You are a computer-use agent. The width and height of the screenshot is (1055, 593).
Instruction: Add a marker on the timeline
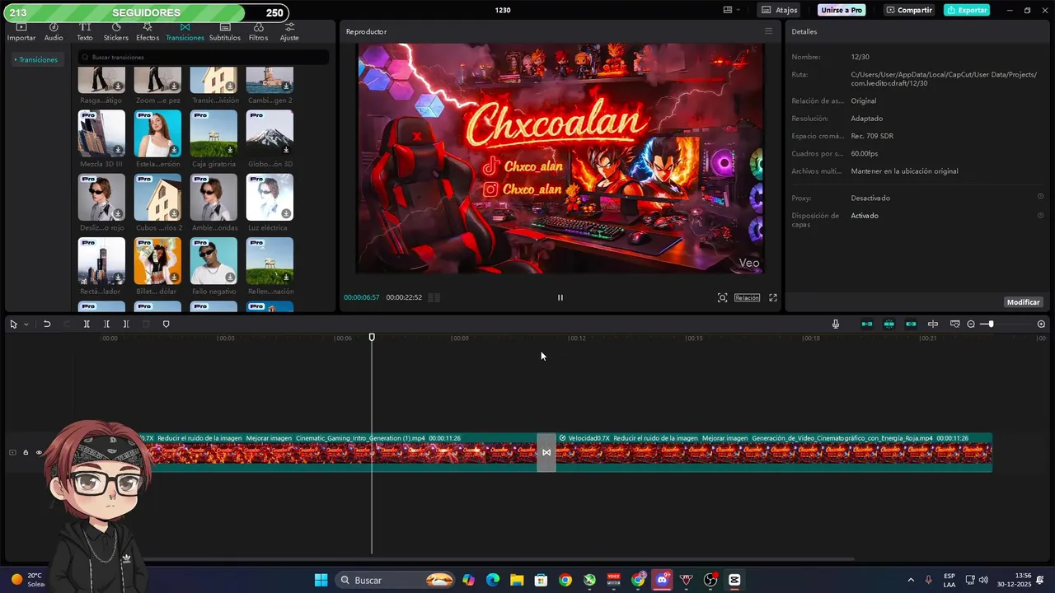click(166, 324)
